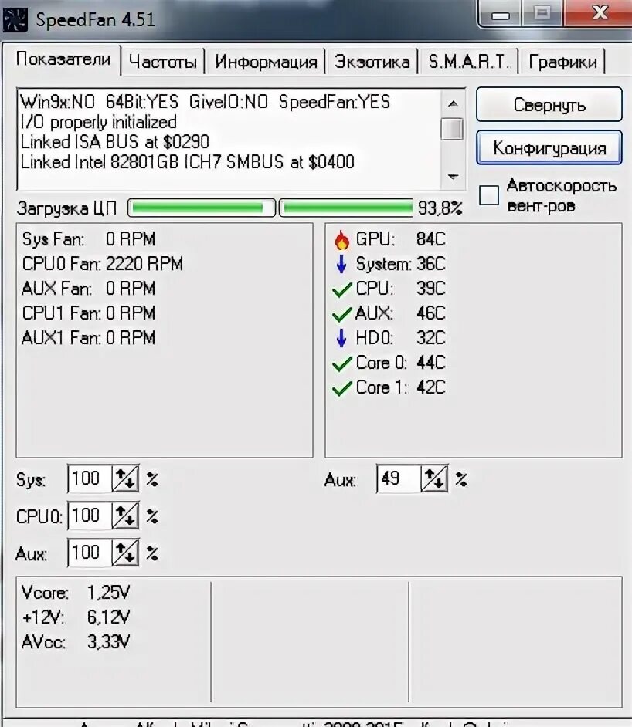Click the second CPU load progress bar
Image resolution: width=632 pixels, height=727 pixels.
[346, 208]
